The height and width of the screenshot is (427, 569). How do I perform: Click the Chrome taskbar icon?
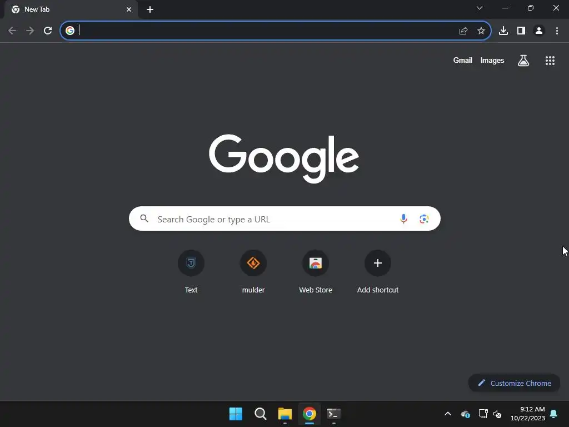309,414
